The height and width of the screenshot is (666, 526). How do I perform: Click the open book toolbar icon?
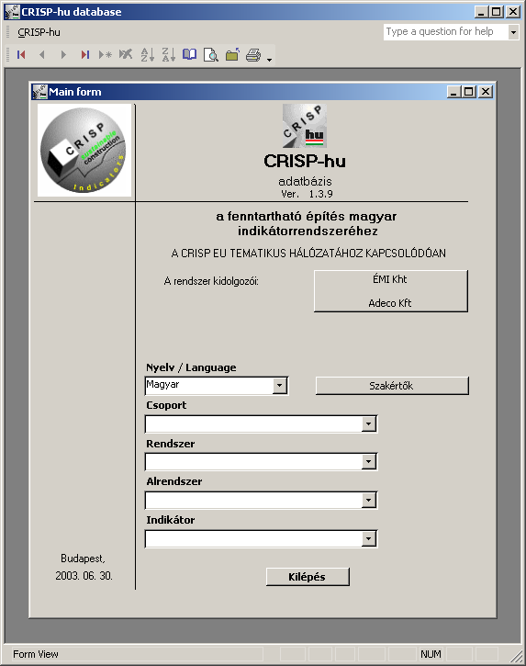189,55
